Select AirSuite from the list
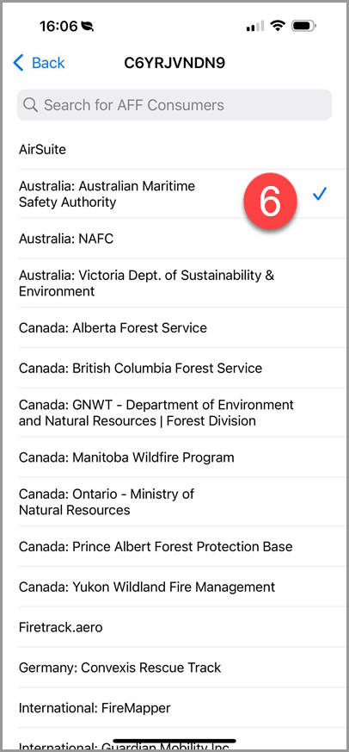The width and height of the screenshot is (349, 752). pyautogui.click(x=182, y=150)
